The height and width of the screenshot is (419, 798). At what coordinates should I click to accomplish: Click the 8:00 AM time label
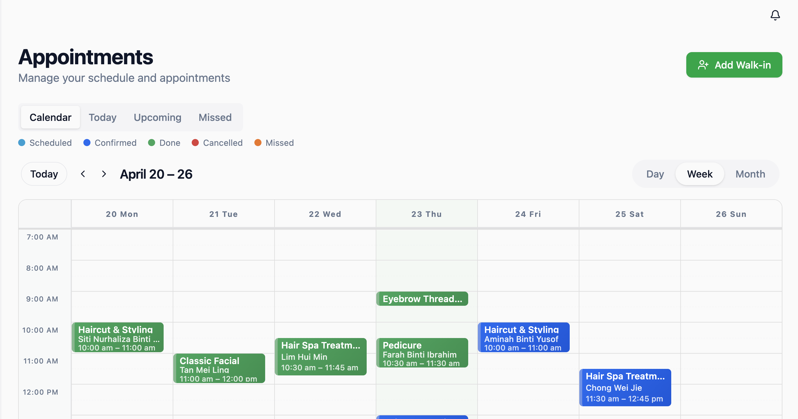coord(42,268)
